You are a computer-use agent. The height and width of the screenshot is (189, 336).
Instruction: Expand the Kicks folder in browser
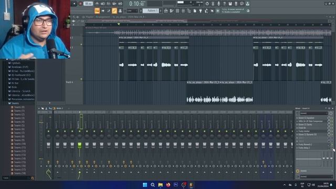pos(14,87)
